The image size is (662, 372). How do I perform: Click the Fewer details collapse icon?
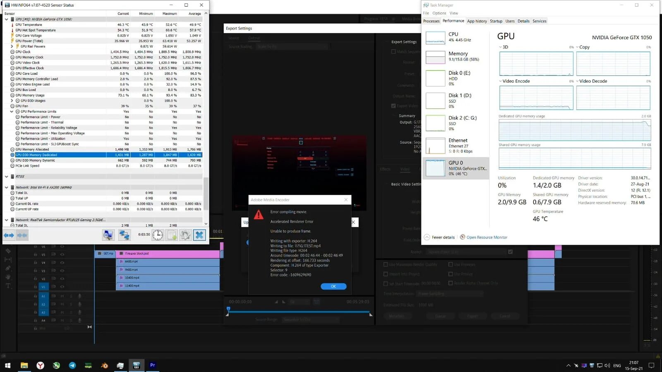(427, 237)
